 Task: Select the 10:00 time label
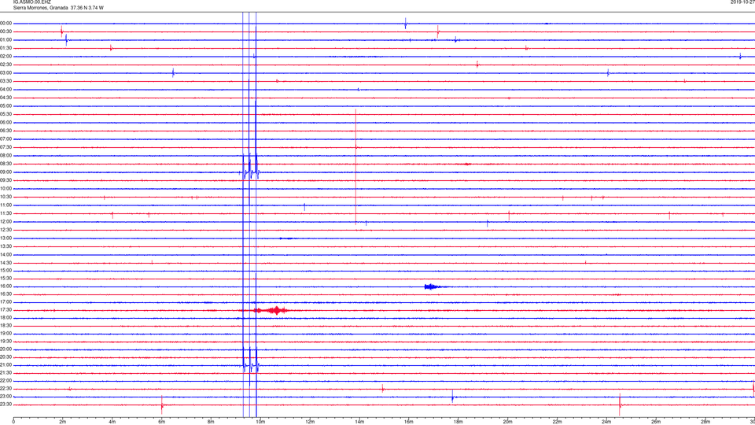point(6,188)
